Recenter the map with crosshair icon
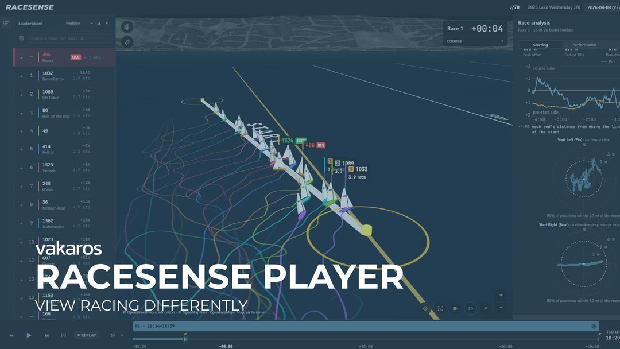620x349 pixels. [x=425, y=308]
